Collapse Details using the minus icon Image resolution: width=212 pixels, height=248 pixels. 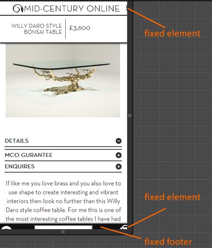(119, 141)
